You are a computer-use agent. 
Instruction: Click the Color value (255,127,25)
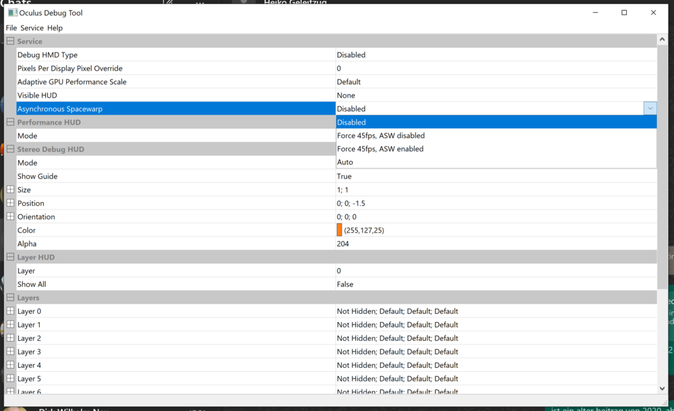(x=364, y=230)
